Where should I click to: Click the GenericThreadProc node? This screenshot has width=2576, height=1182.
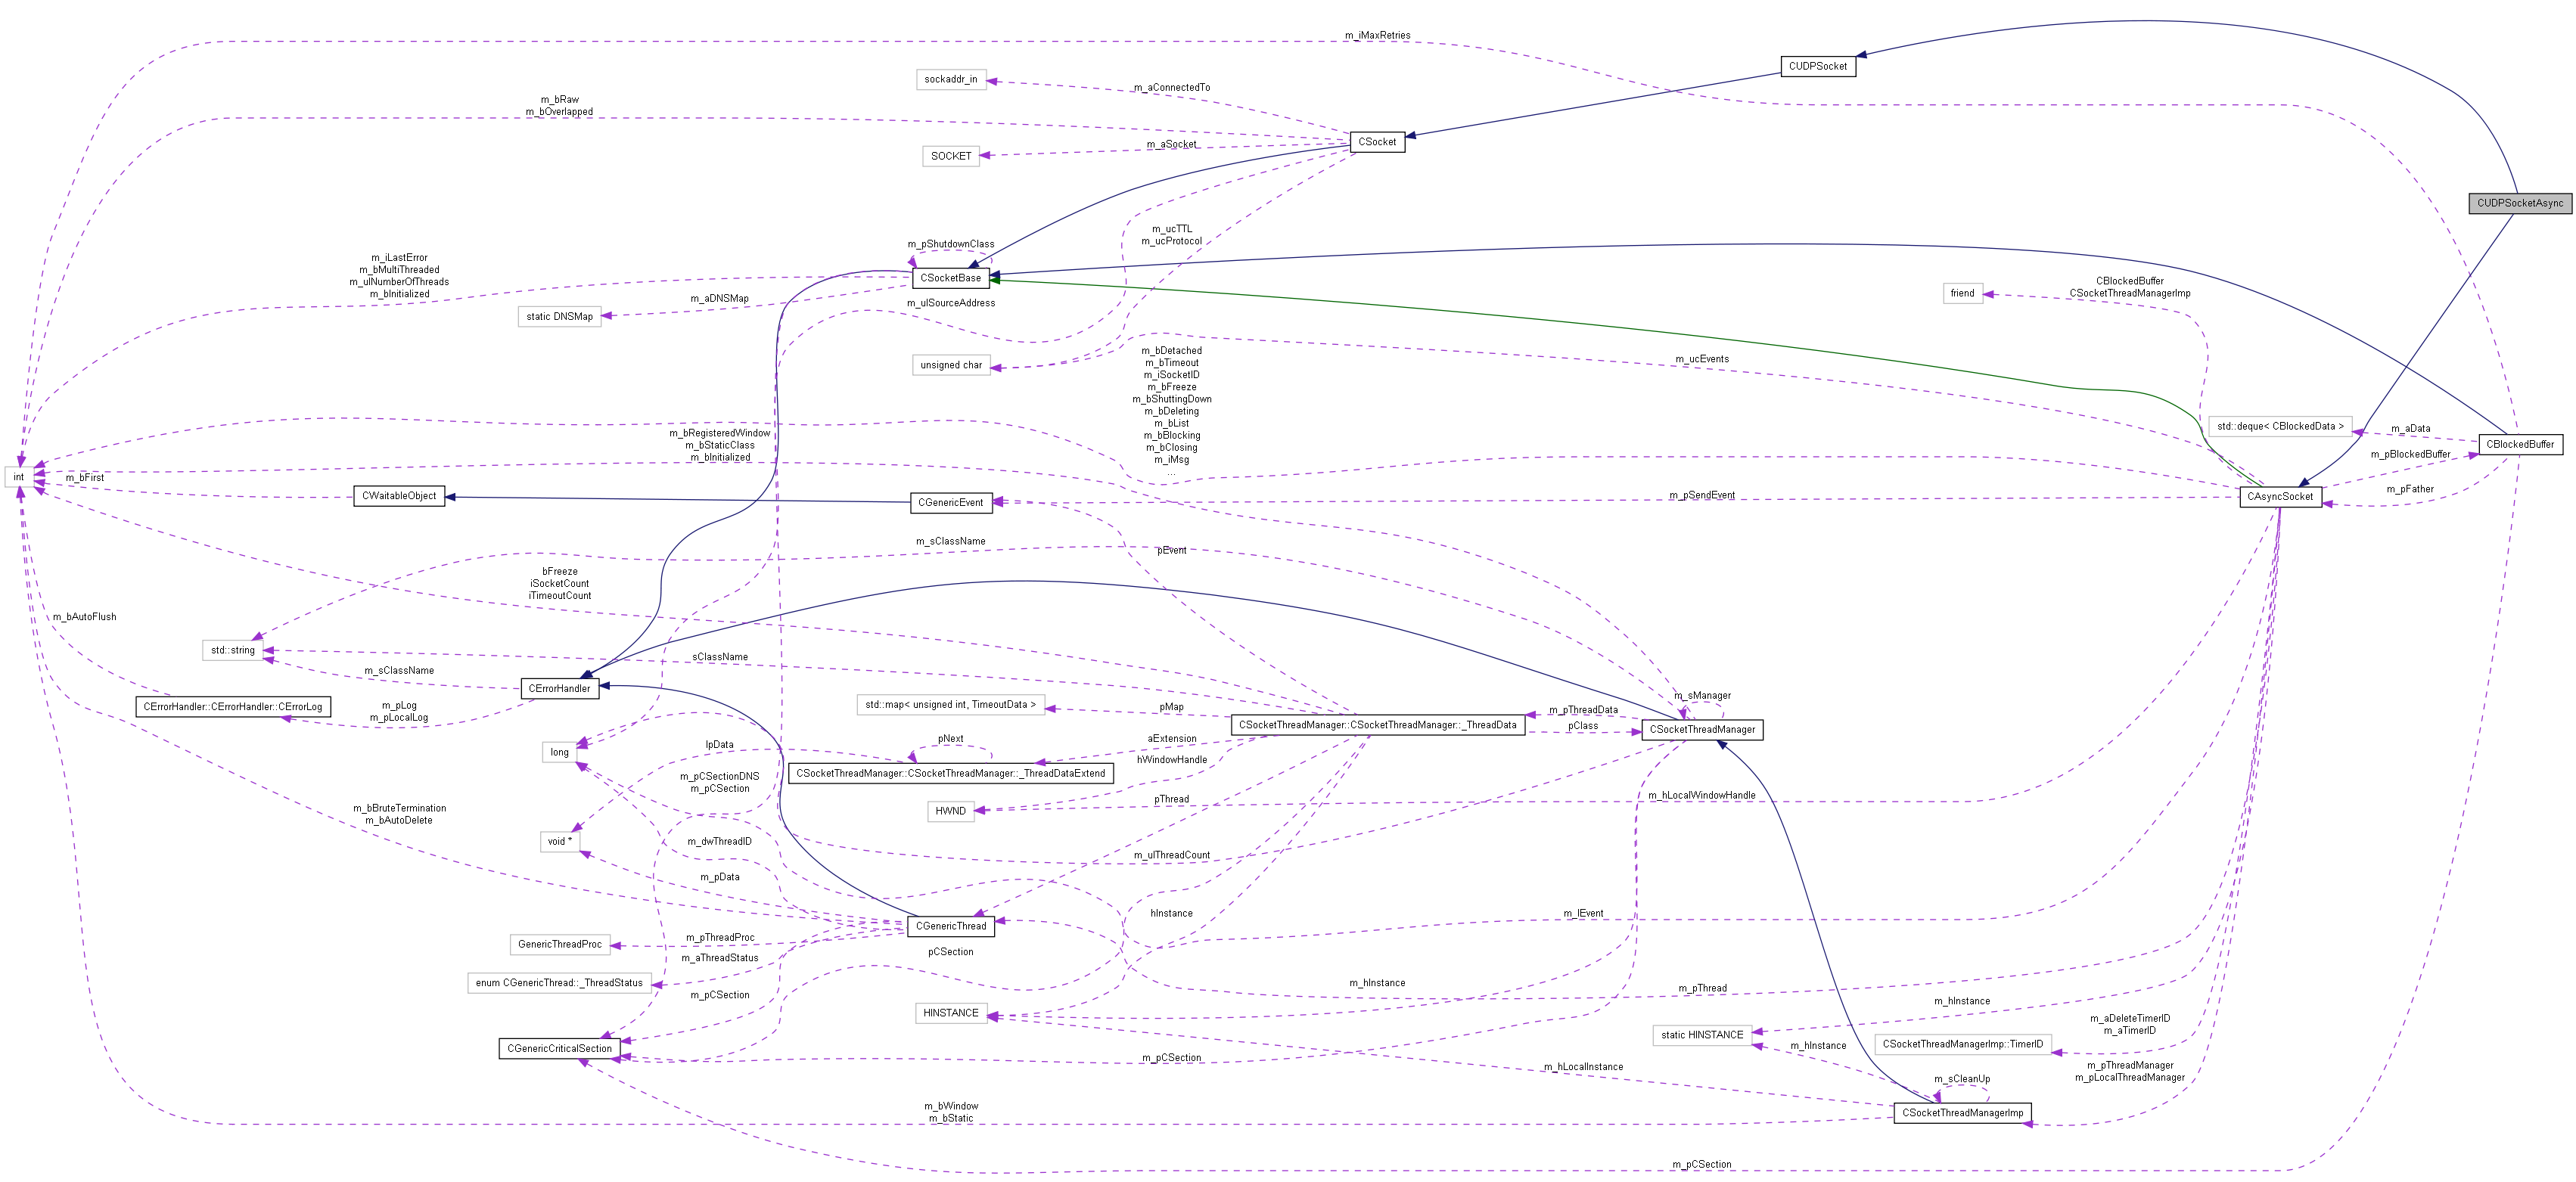(x=559, y=944)
